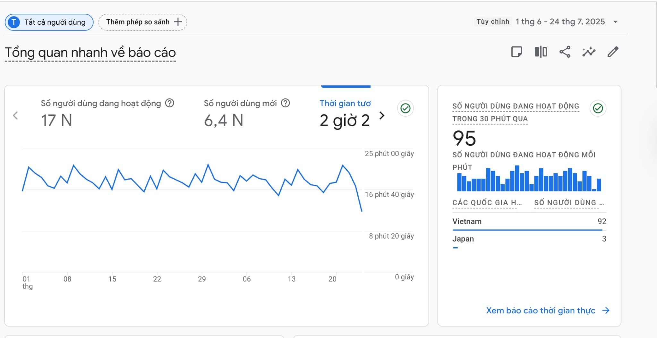Click the '2 giờ 2' engagement time value

(x=345, y=121)
